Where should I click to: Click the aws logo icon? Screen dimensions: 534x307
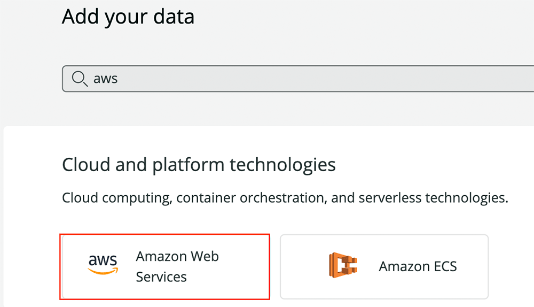click(x=103, y=264)
